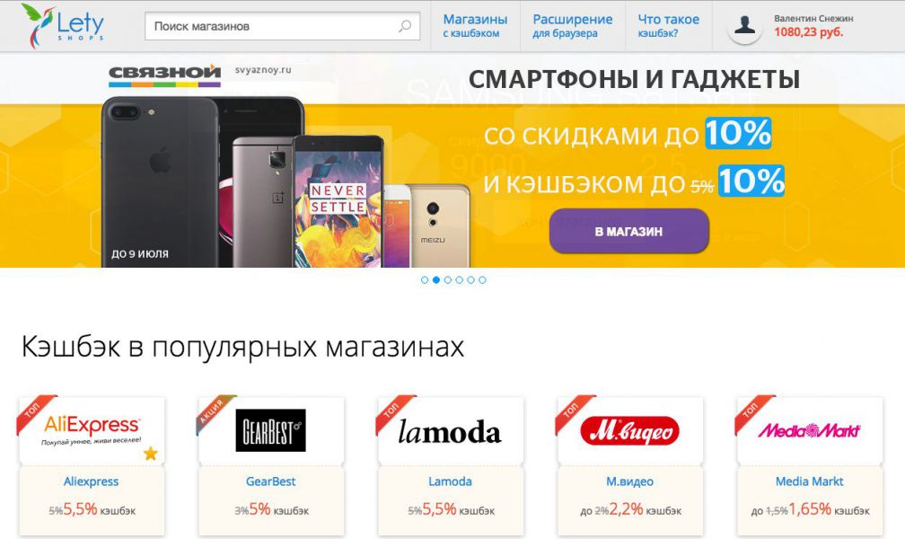Select the first banner carousel dot

pyautogui.click(x=425, y=279)
